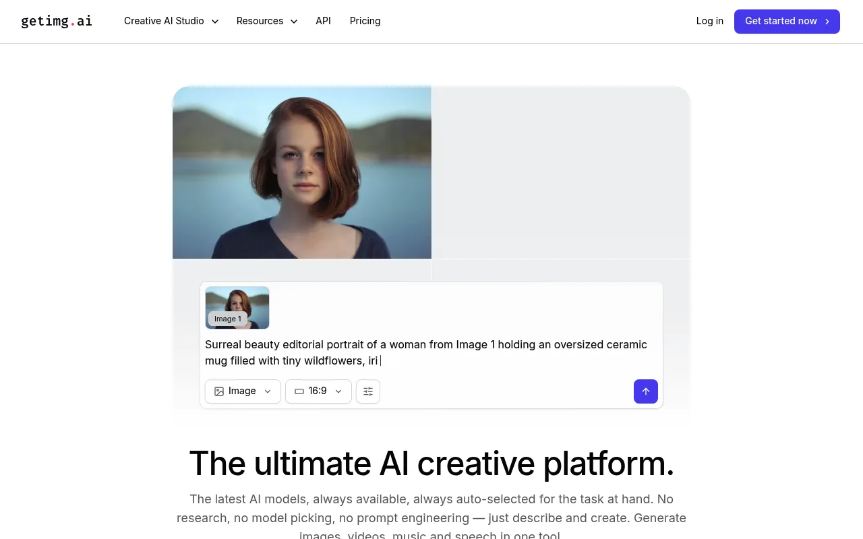863x539 pixels.
Task: Click the image icon in the Image selector
Action: coord(219,391)
